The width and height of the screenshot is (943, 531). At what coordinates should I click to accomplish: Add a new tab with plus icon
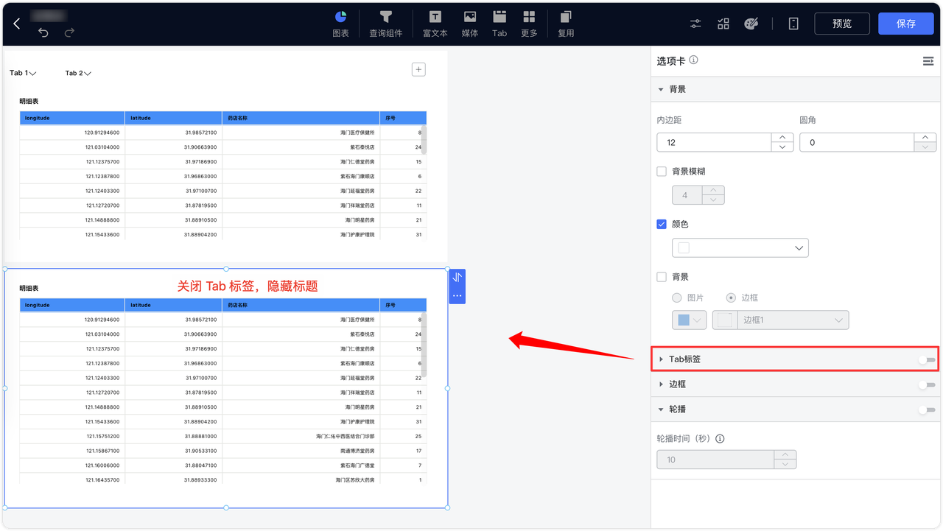click(418, 69)
